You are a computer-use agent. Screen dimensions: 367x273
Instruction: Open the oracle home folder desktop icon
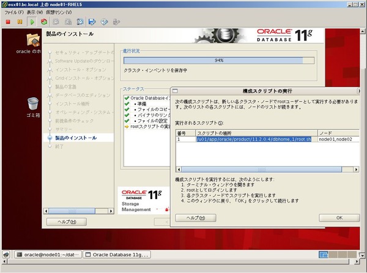(33, 40)
